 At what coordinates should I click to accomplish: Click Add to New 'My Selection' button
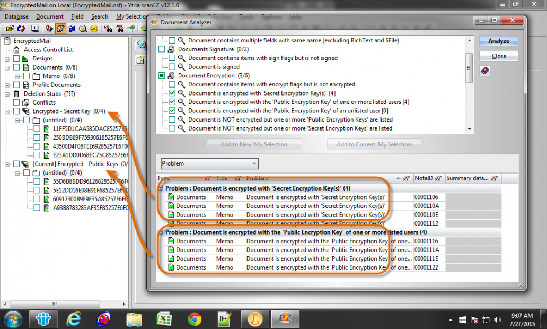click(x=254, y=144)
